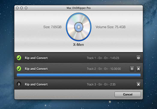Viewport: 157px width, 109px height.
Task: Click the Track 2 - En - En - 10.00:00 text
Action: tap(104, 69)
